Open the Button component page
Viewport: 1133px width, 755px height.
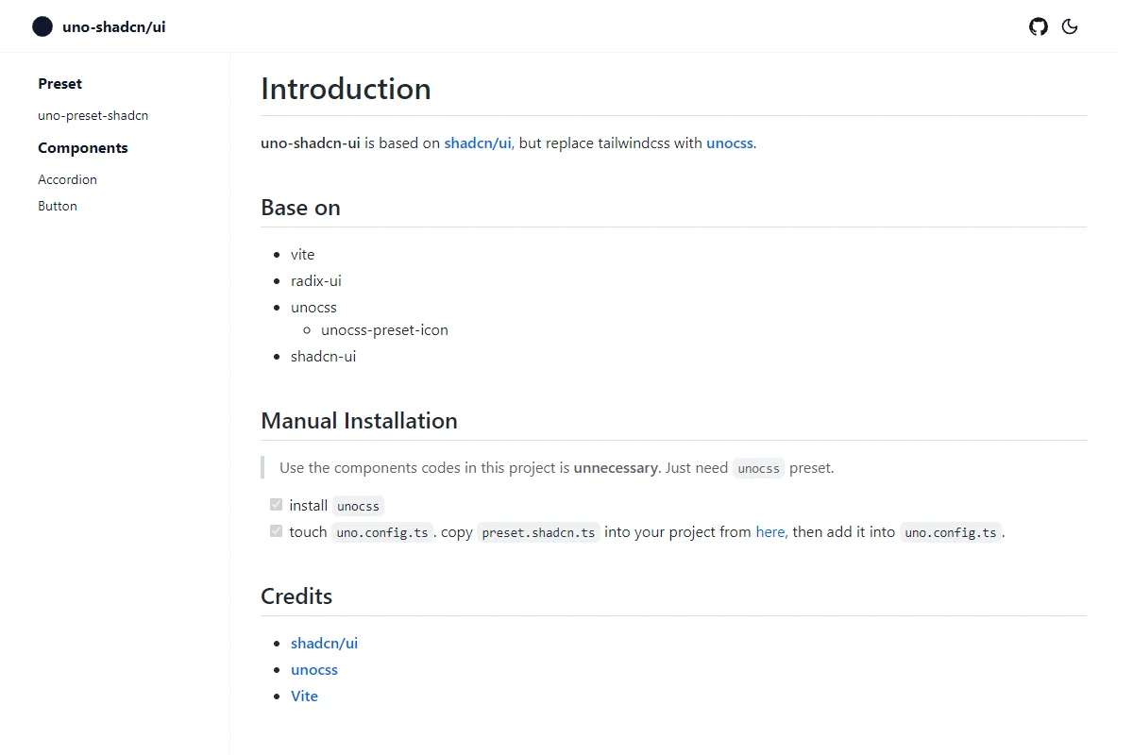coord(58,206)
